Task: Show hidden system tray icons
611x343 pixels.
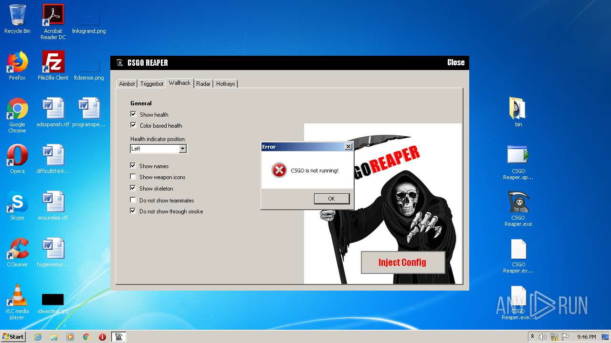Action: click(x=532, y=337)
